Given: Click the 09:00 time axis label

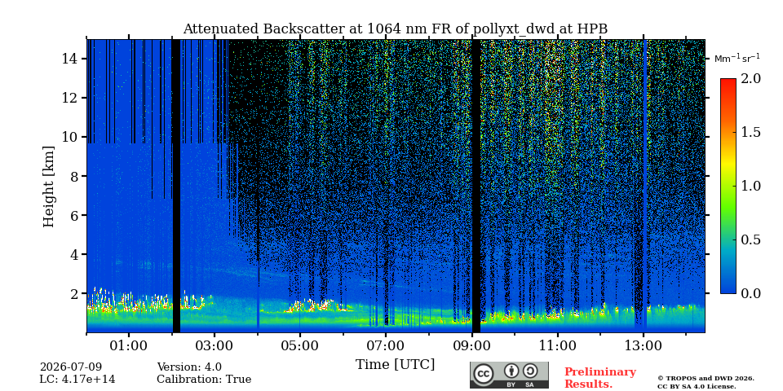Looking at the screenshot, I should (471, 345).
